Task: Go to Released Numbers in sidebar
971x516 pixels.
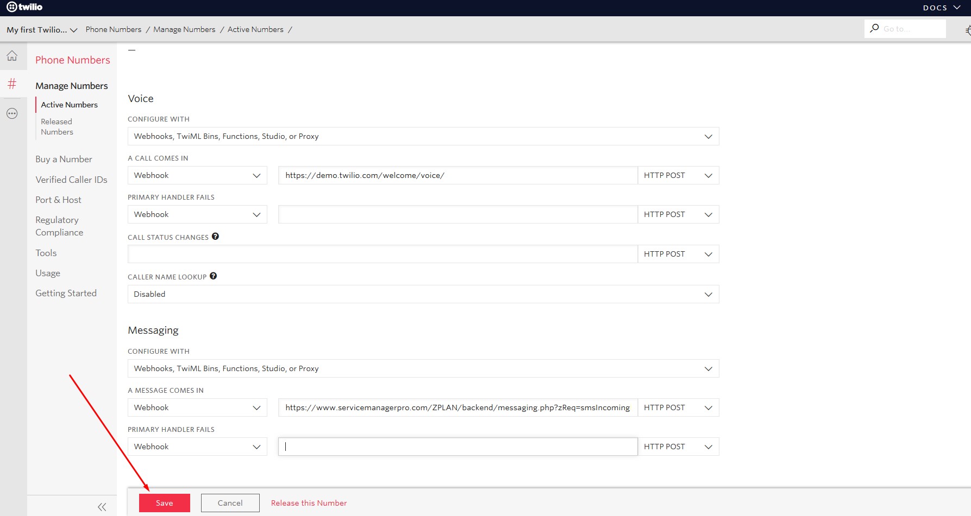Action: coord(57,127)
